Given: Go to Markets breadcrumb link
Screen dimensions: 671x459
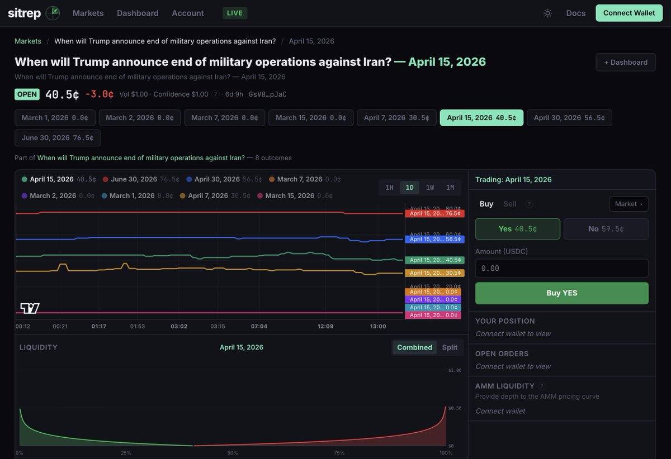Looking at the screenshot, I should [x=28, y=41].
